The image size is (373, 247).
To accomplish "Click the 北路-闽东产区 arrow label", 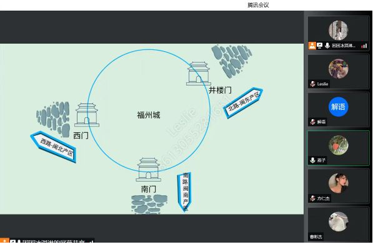I will pos(243,102).
